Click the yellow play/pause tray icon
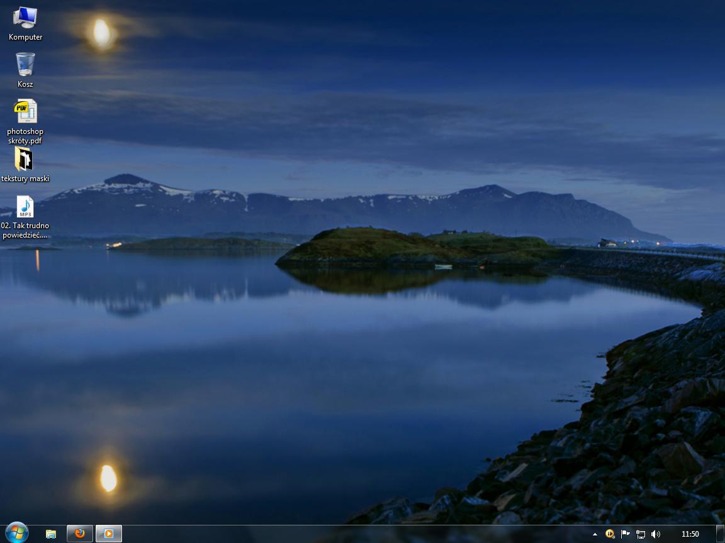Viewport: 725px width, 543px height. click(610, 534)
